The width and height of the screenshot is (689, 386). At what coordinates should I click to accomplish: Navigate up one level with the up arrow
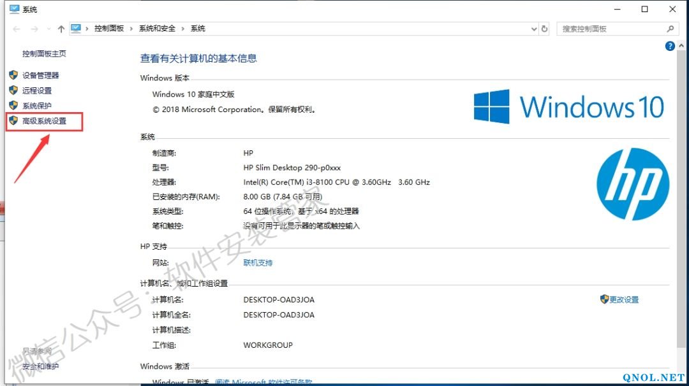61,29
